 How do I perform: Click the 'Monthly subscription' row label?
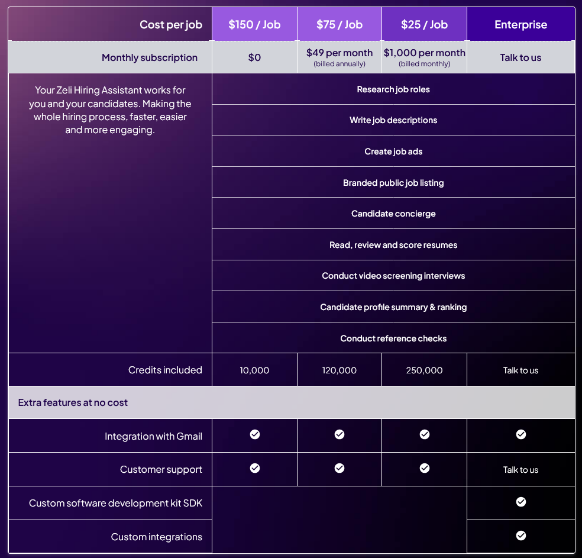150,57
